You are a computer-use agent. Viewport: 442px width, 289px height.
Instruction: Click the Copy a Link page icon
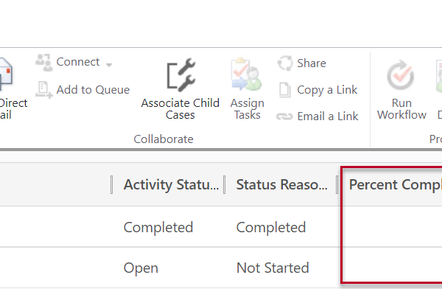pos(284,90)
